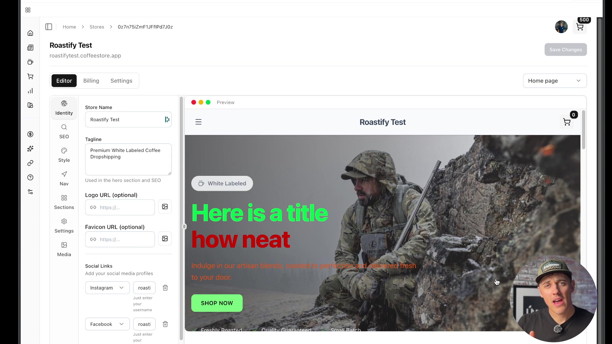Switch to the Billing tab

pos(91,81)
